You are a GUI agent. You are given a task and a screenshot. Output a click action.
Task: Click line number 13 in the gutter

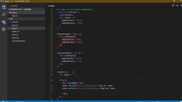[x=50, y=34]
